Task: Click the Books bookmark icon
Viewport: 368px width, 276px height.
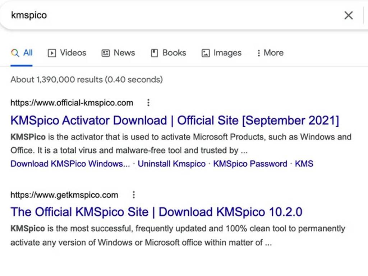Action: [x=155, y=53]
